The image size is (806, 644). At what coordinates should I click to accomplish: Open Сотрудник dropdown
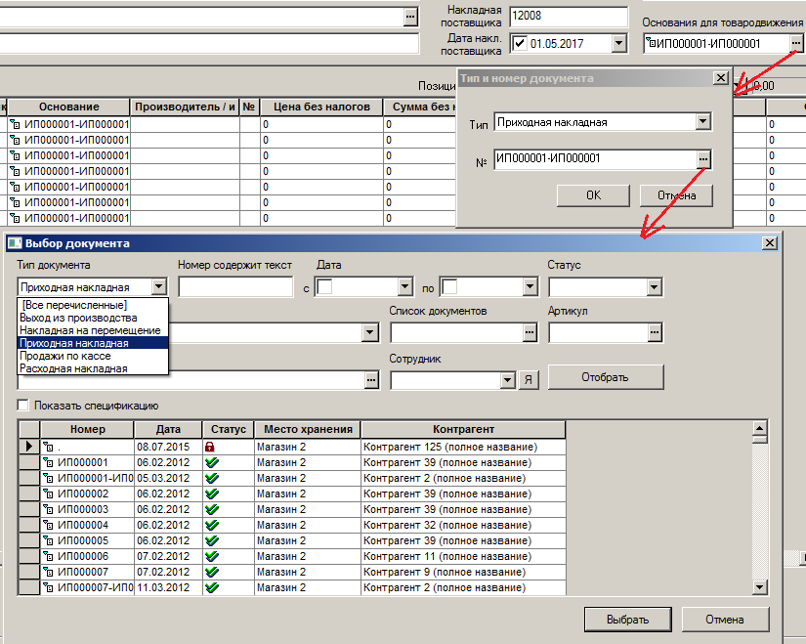click(507, 380)
